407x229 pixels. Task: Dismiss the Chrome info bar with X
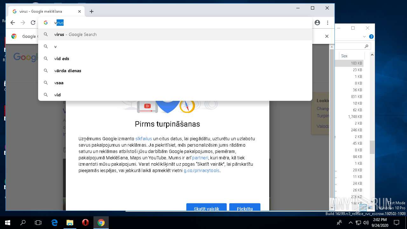(x=327, y=36)
